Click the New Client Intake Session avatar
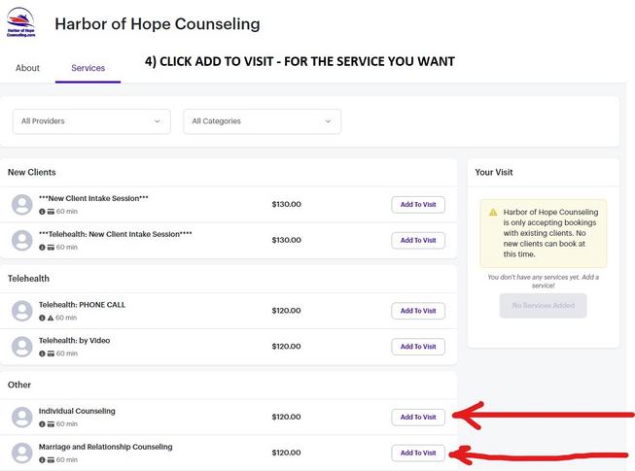Screen dimensions: 635x471 [21, 205]
